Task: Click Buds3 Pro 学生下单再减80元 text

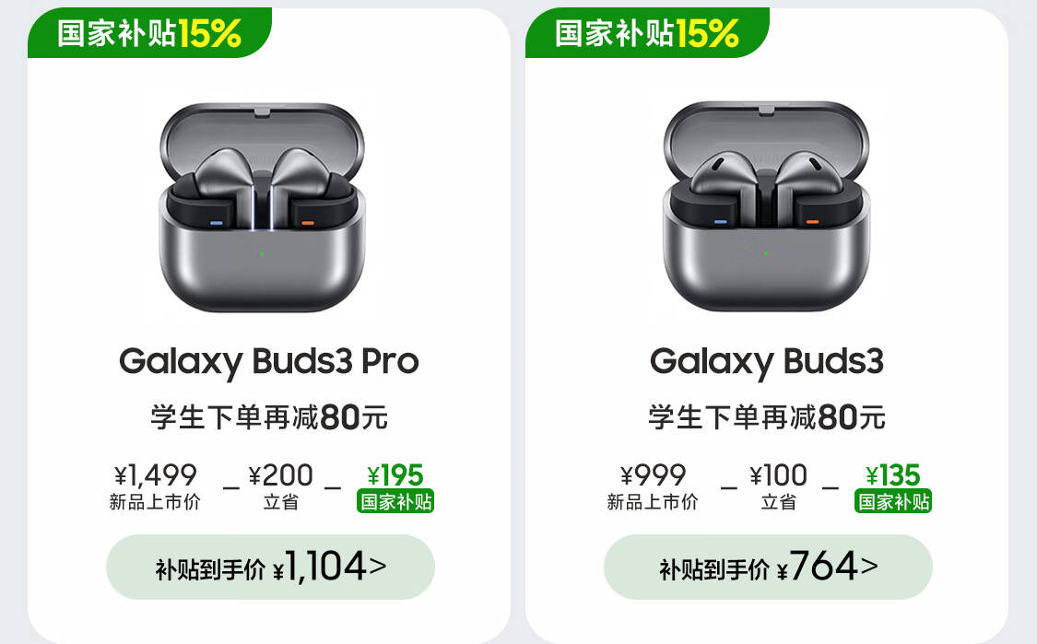Action: coord(268,417)
